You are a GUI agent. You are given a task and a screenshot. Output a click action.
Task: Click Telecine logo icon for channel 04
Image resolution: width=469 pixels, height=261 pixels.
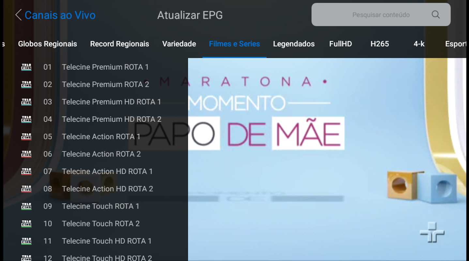click(26, 119)
